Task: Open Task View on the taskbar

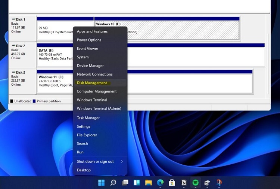Action: click(125, 183)
